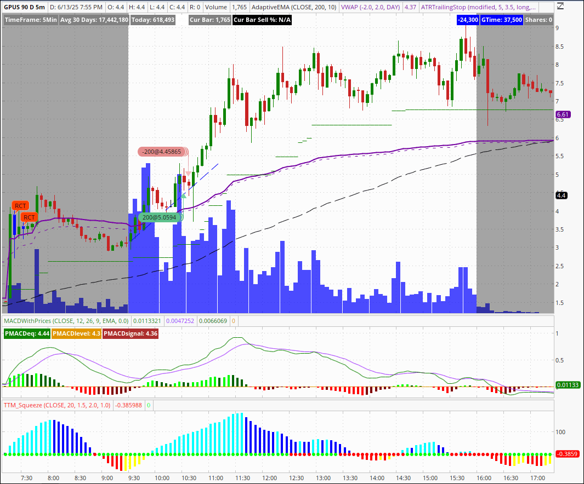The image size is (584, 484).
Task: Open the VWAP (-2.0, 2.0, DAY) study label
Action: point(370,7)
